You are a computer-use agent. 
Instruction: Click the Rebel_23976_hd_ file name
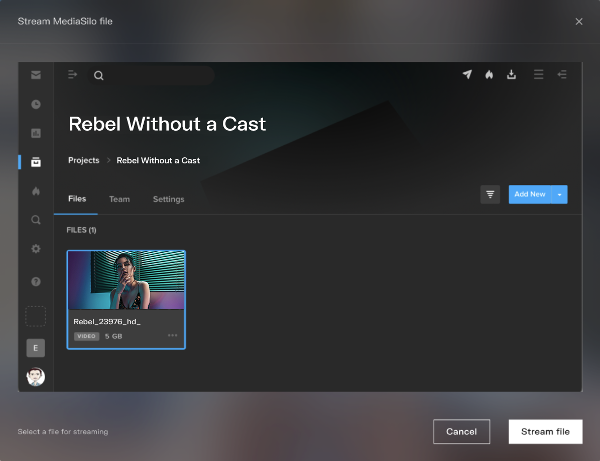107,322
